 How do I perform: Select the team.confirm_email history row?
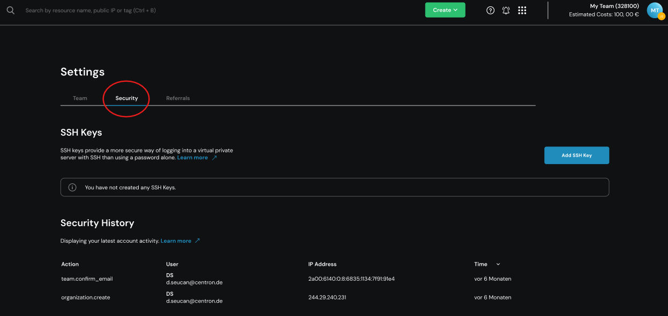[x=87, y=279]
